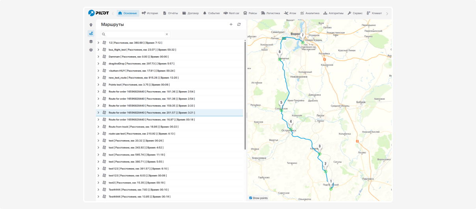Refresh the routes list

[239, 24]
